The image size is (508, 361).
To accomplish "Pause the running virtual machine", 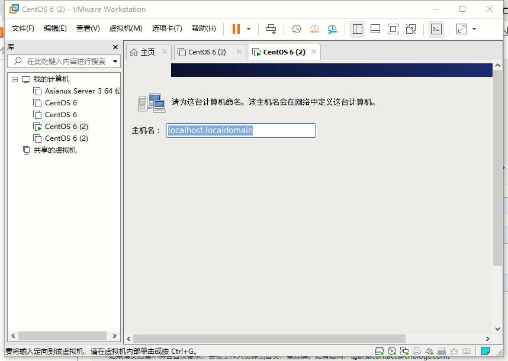I will 236,29.
